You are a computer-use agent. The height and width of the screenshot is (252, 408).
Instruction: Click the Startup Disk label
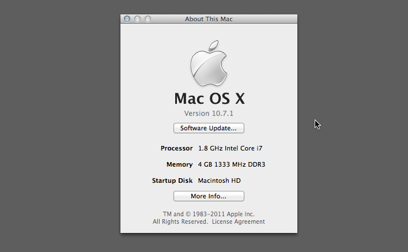click(172, 180)
